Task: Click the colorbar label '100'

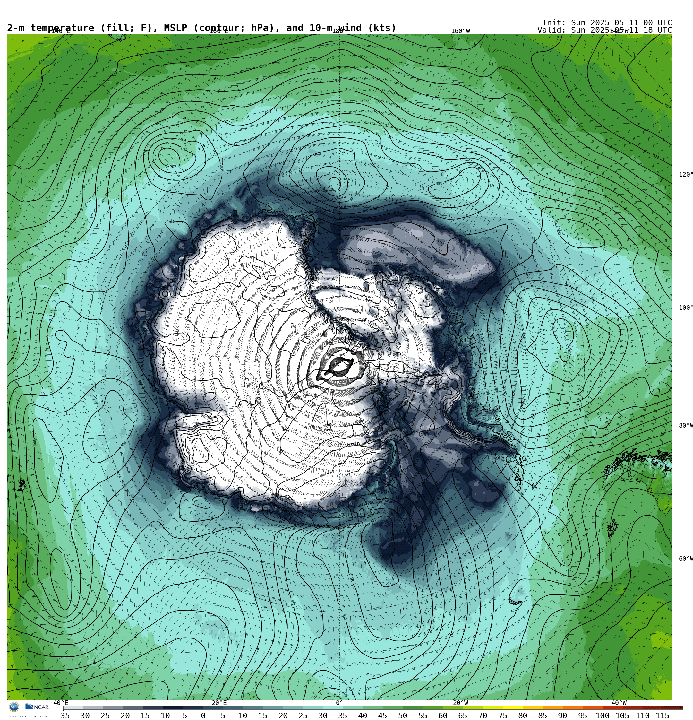Action: (x=603, y=716)
